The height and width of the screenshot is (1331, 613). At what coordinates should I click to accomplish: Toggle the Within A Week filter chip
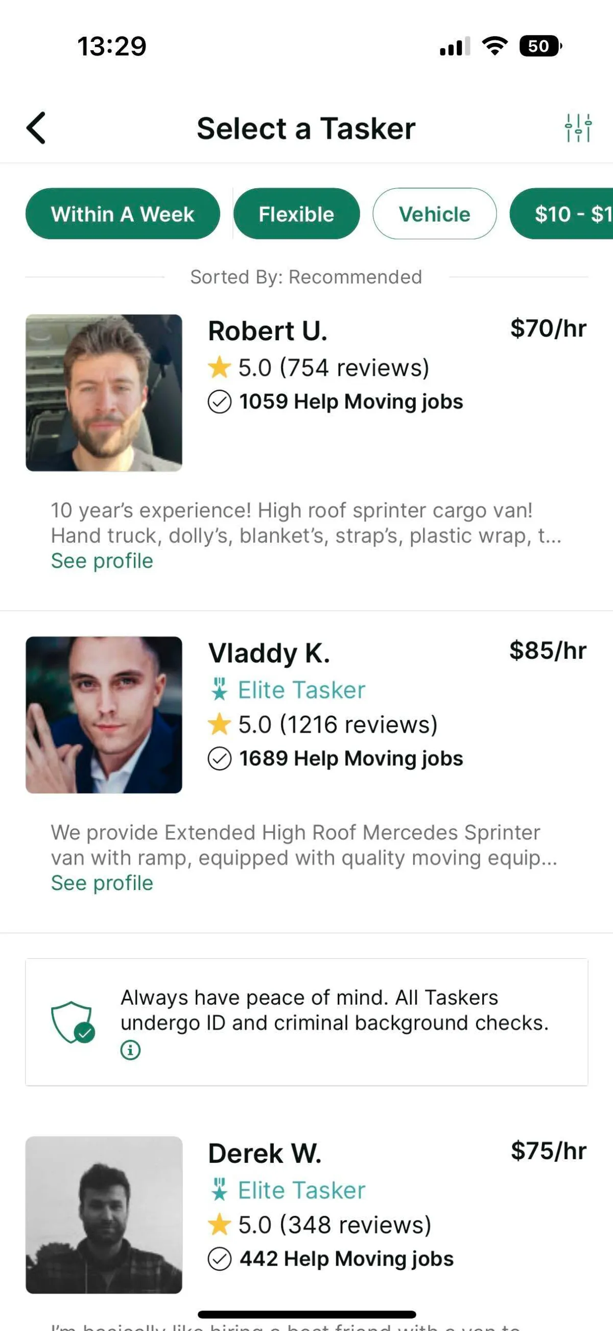click(x=123, y=214)
